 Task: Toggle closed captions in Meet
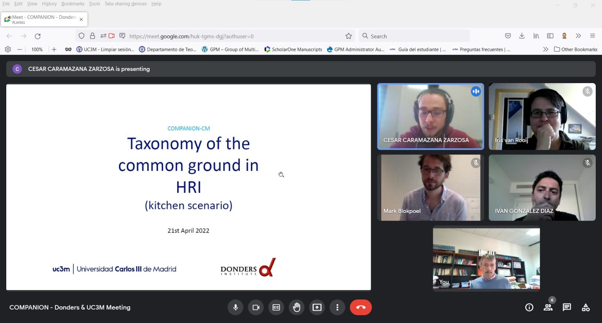(276, 307)
